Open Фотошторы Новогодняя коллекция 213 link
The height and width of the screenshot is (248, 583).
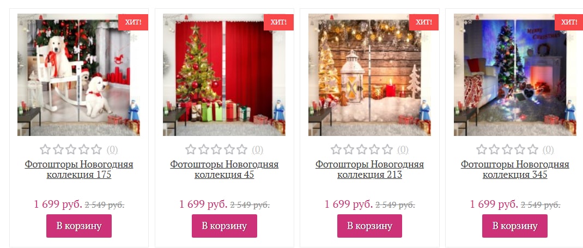tap(369, 169)
